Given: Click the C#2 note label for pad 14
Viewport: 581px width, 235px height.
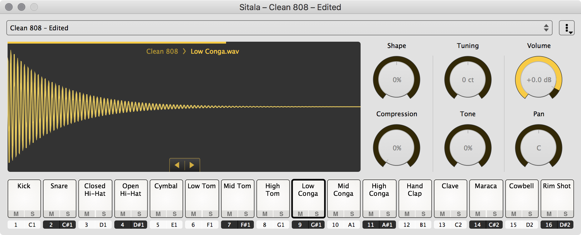Looking at the screenshot, I should click(x=494, y=225).
